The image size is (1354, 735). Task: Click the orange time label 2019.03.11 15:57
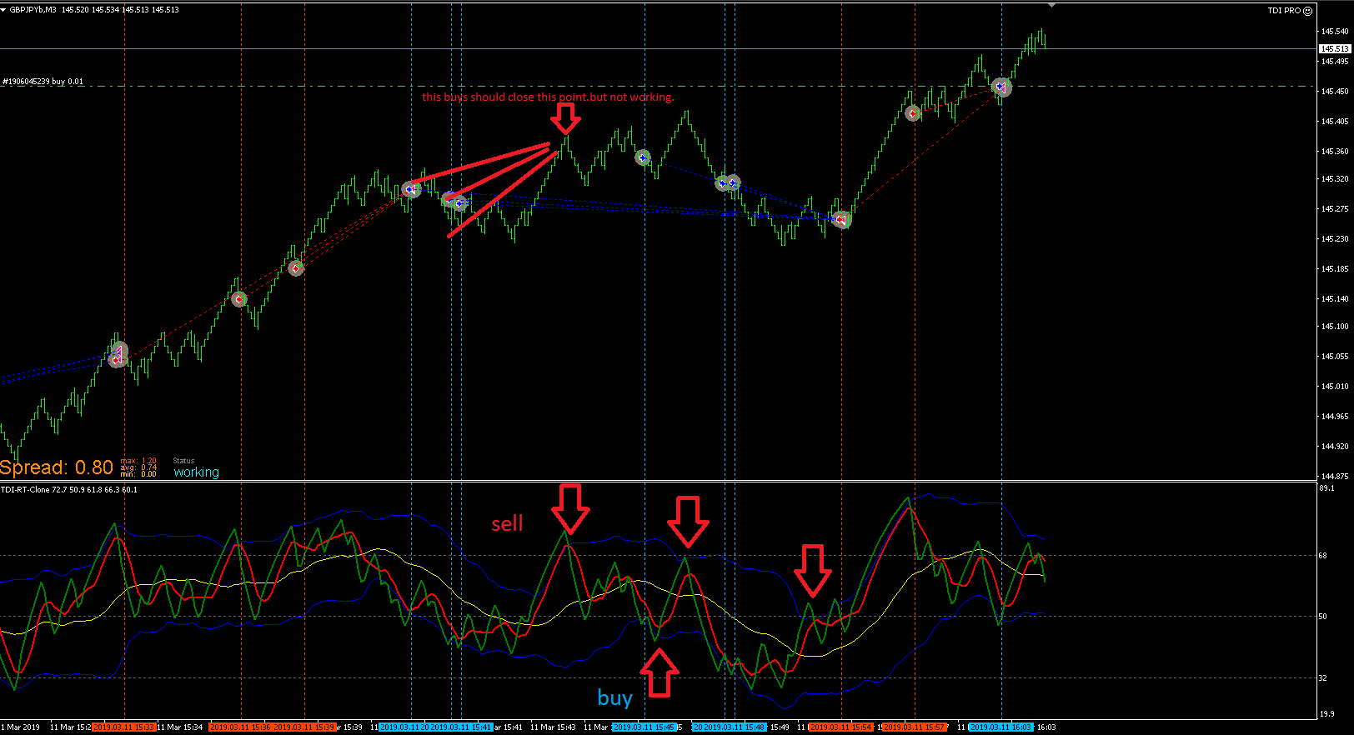point(915,727)
